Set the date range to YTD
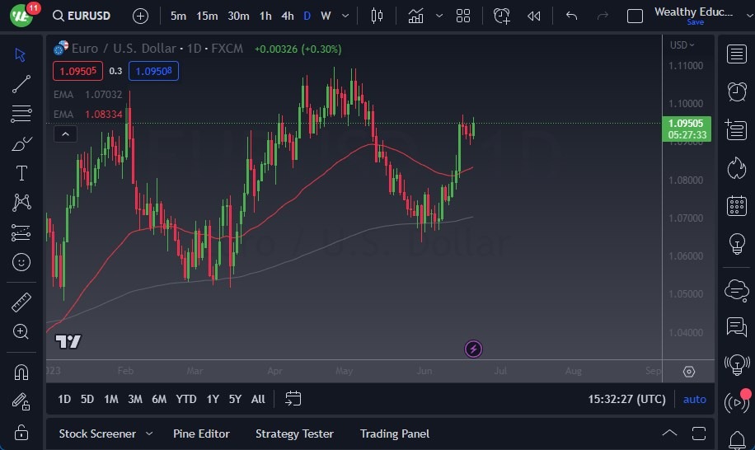This screenshot has height=450, width=755. pyautogui.click(x=186, y=399)
